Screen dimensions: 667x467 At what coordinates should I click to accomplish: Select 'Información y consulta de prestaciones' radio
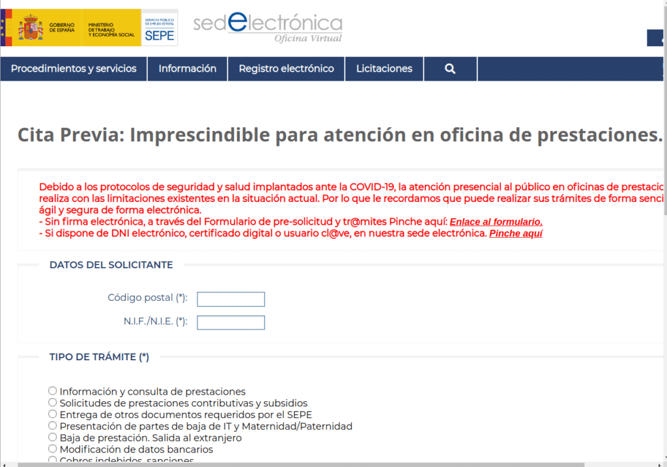[52, 390]
